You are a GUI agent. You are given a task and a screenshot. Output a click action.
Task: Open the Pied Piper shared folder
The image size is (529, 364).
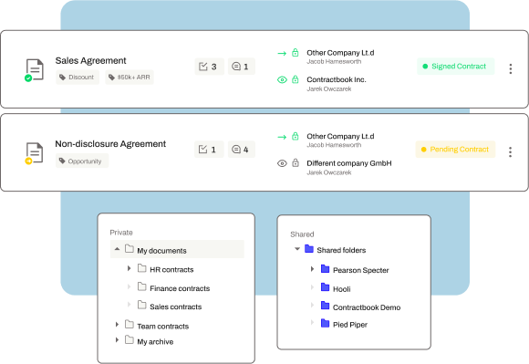(x=350, y=325)
